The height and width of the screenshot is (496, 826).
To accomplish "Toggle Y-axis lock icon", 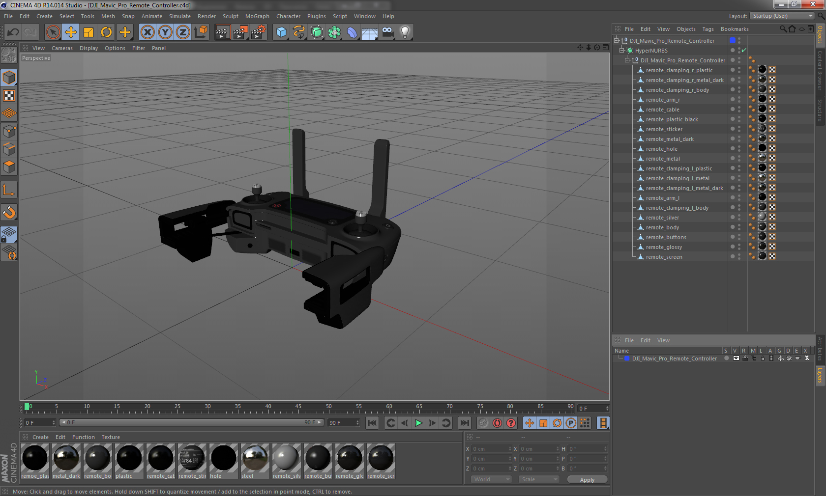I will pyautogui.click(x=165, y=32).
